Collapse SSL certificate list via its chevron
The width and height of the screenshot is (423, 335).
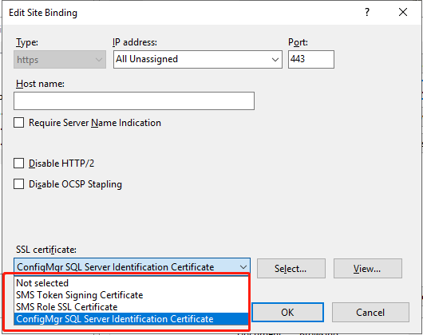[243, 267]
